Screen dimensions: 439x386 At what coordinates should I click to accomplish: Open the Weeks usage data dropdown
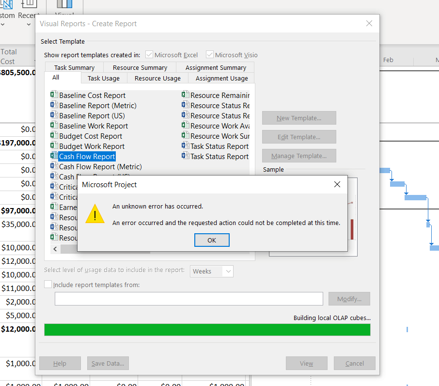point(212,271)
